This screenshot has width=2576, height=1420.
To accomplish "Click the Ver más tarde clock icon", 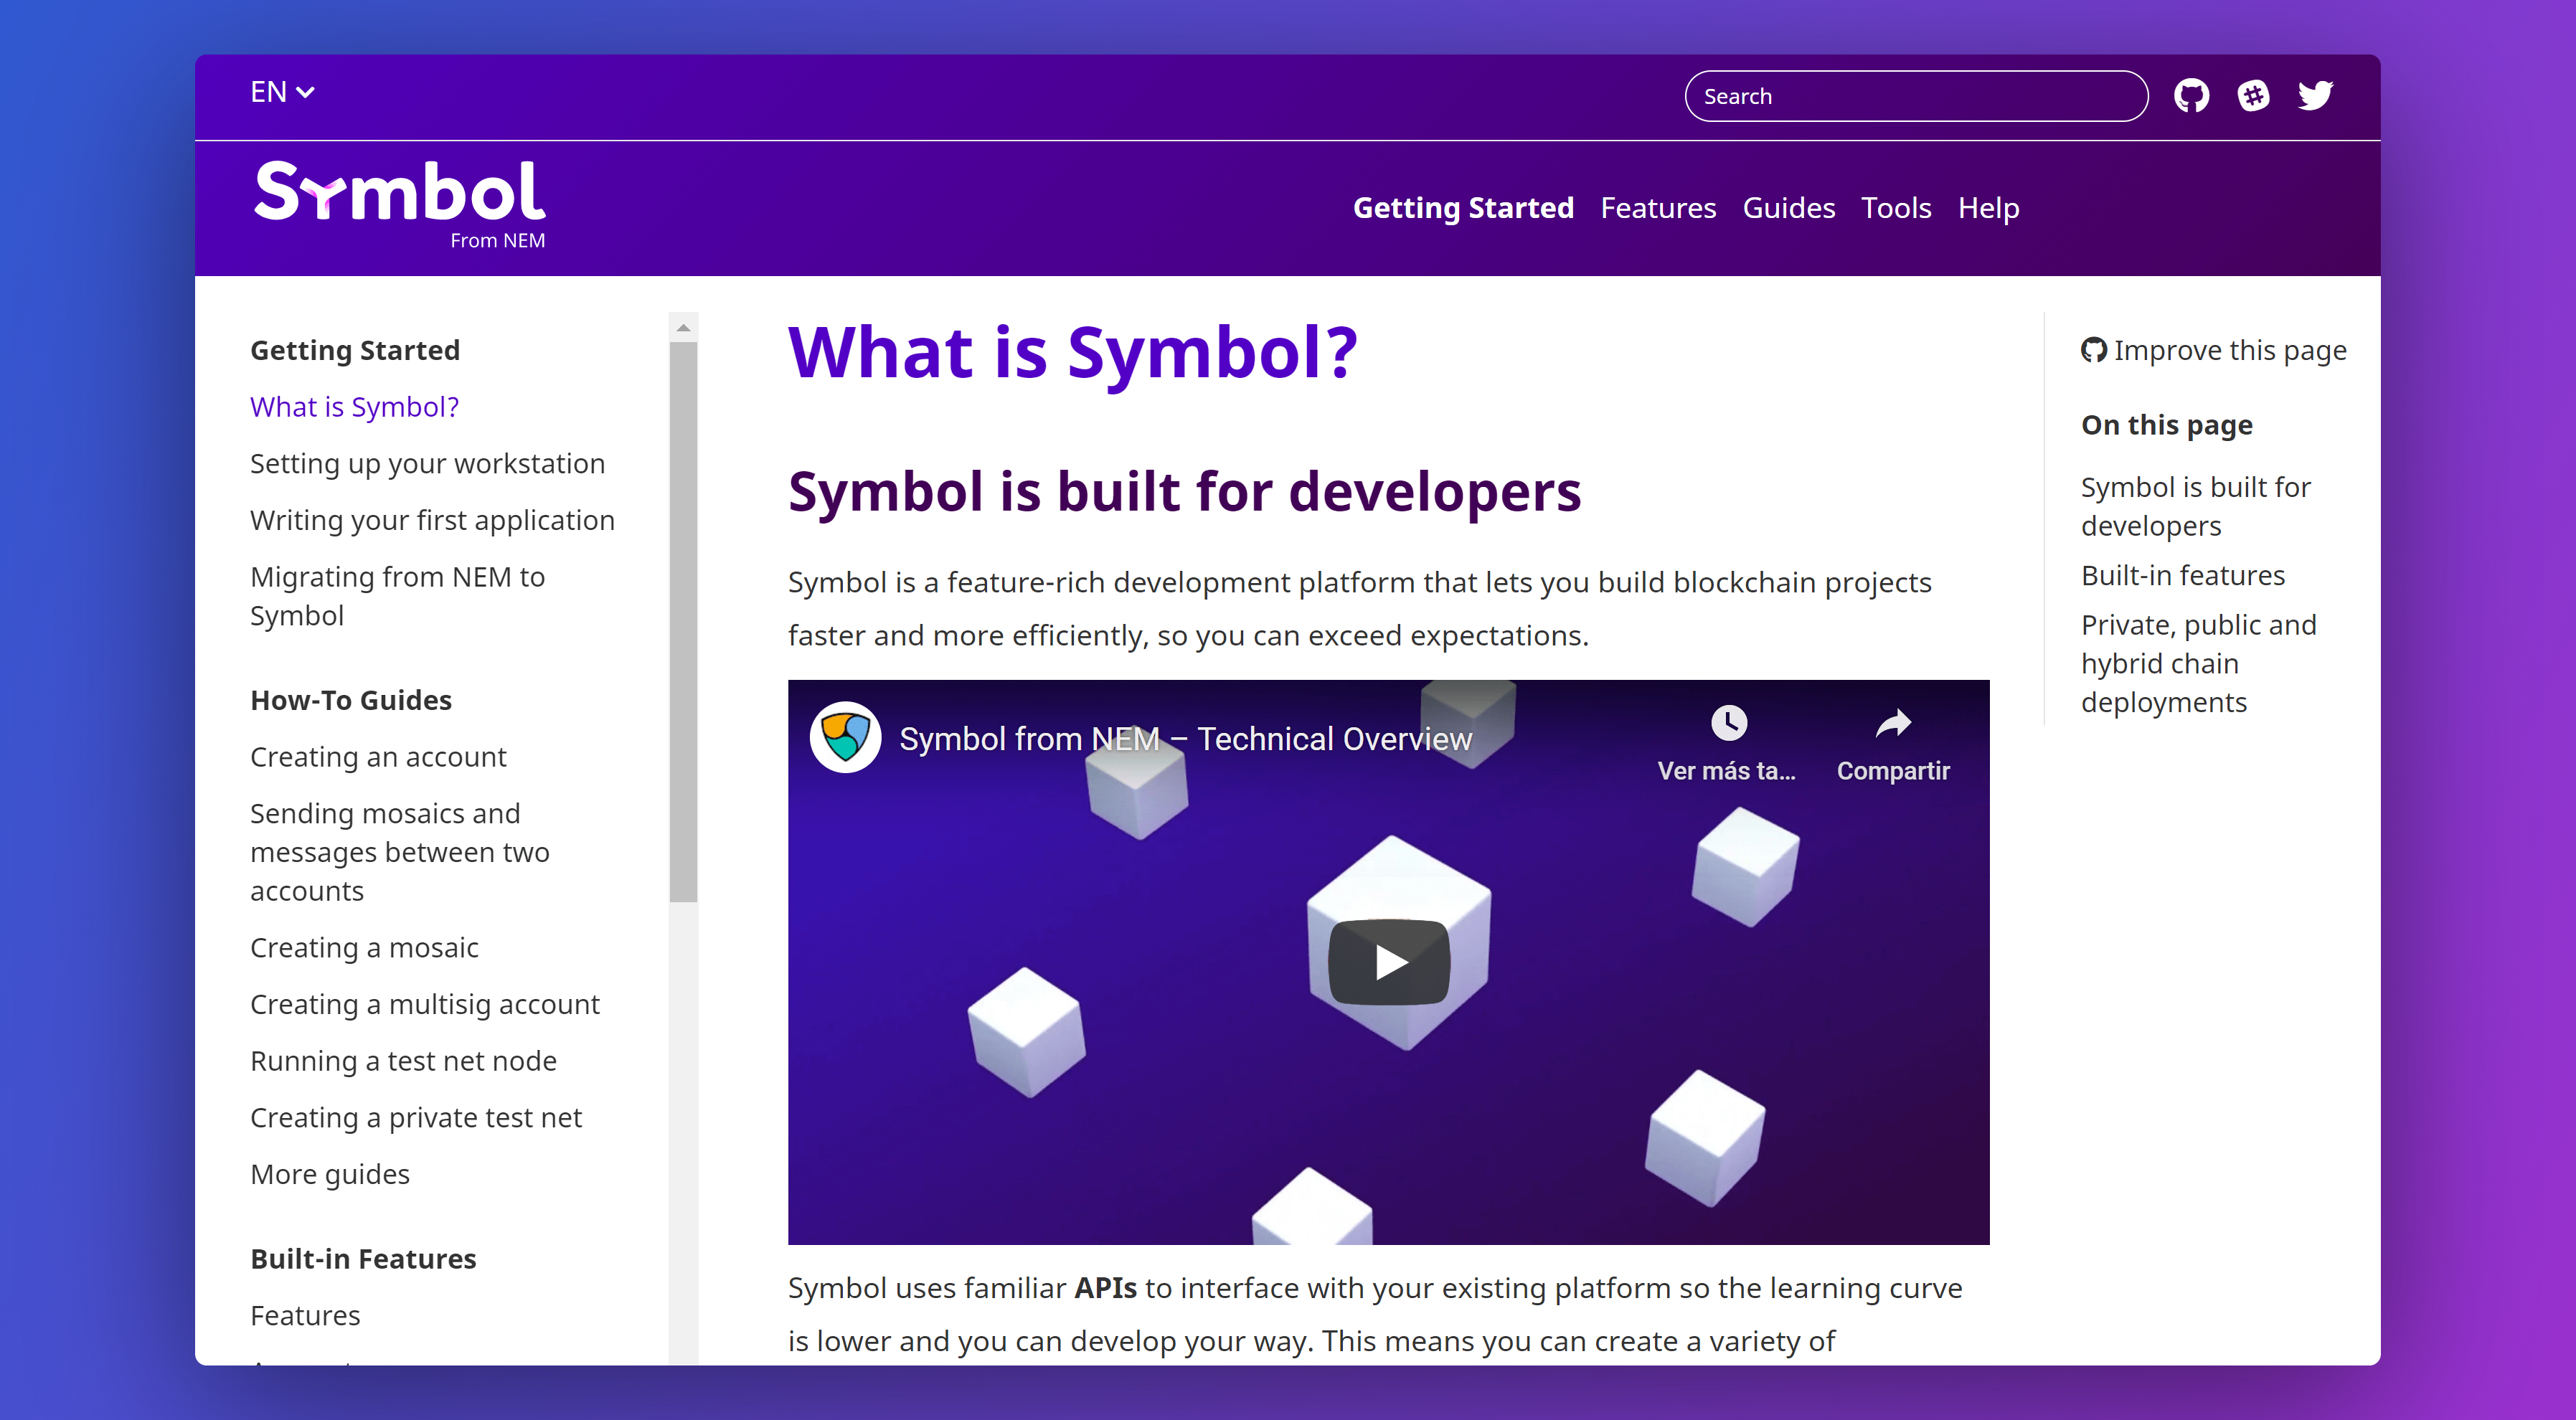I will pyautogui.click(x=1728, y=722).
